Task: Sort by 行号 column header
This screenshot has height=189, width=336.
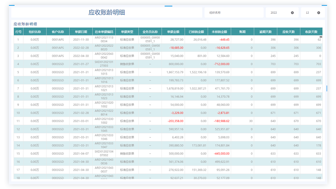Action: 18,32
